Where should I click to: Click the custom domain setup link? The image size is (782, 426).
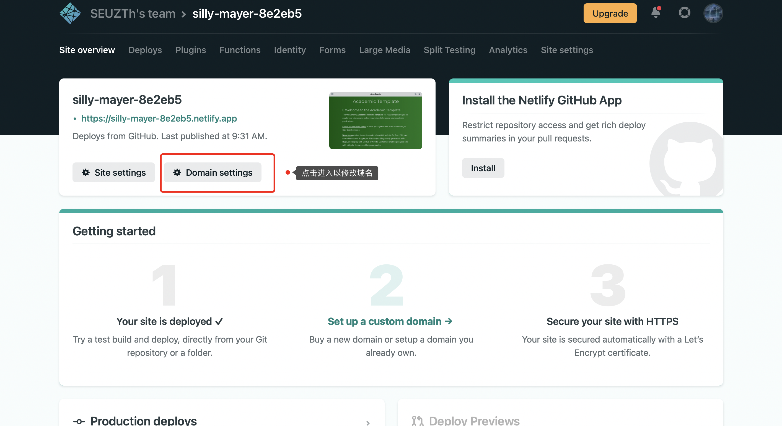[389, 321]
